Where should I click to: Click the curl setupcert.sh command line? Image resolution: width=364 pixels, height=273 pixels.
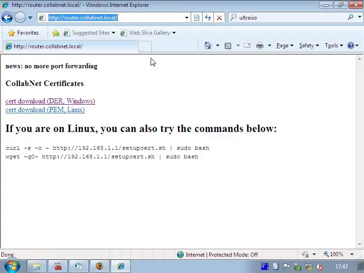(x=107, y=148)
